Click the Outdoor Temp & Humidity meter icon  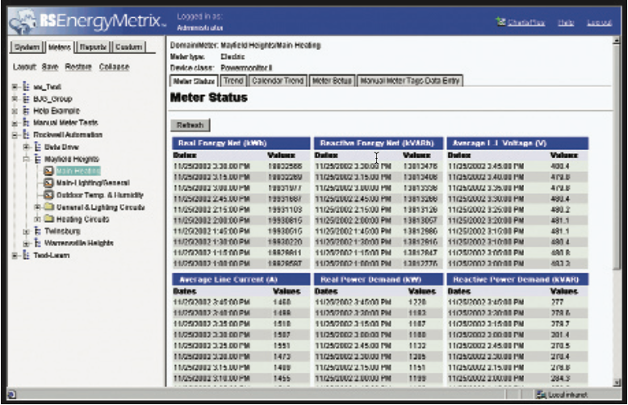[48, 194]
